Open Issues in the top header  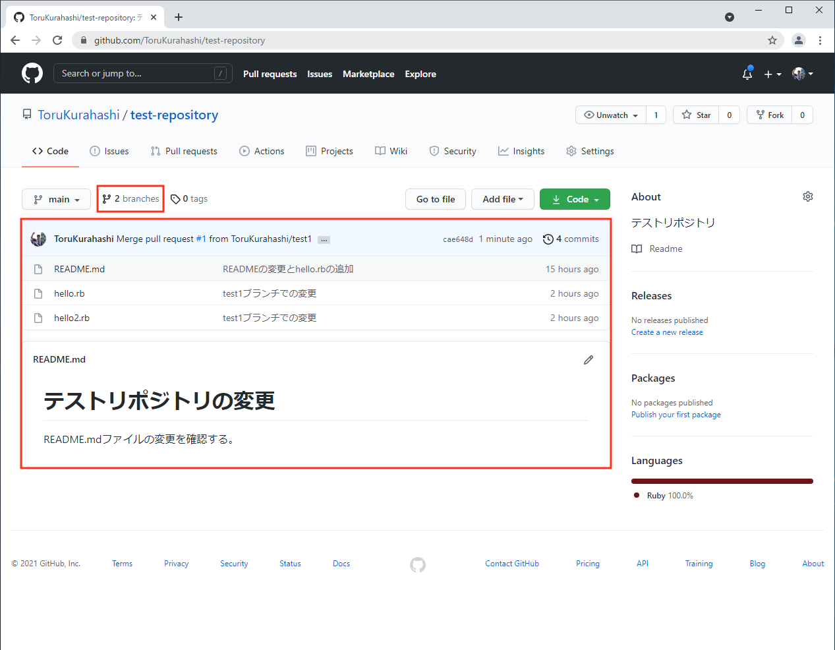point(320,74)
